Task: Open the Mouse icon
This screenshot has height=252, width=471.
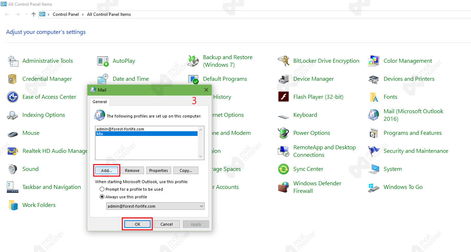Action: (x=13, y=133)
